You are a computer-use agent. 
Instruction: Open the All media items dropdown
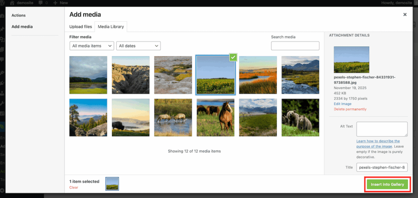coord(92,46)
